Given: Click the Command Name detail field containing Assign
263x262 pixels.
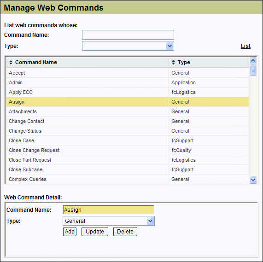Looking at the screenshot, I should 108,210.
